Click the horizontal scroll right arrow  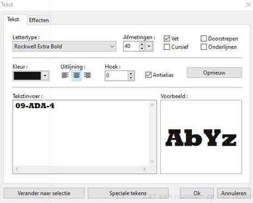144,169
